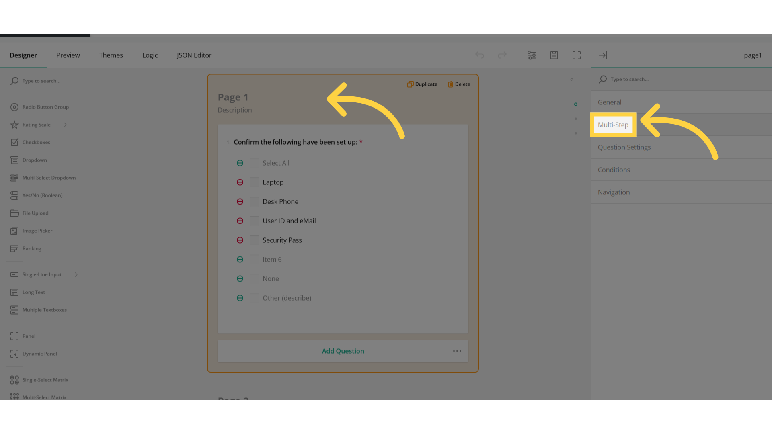The width and height of the screenshot is (772, 434).
Task: Add the Other (describe) choice
Action: pos(240,298)
